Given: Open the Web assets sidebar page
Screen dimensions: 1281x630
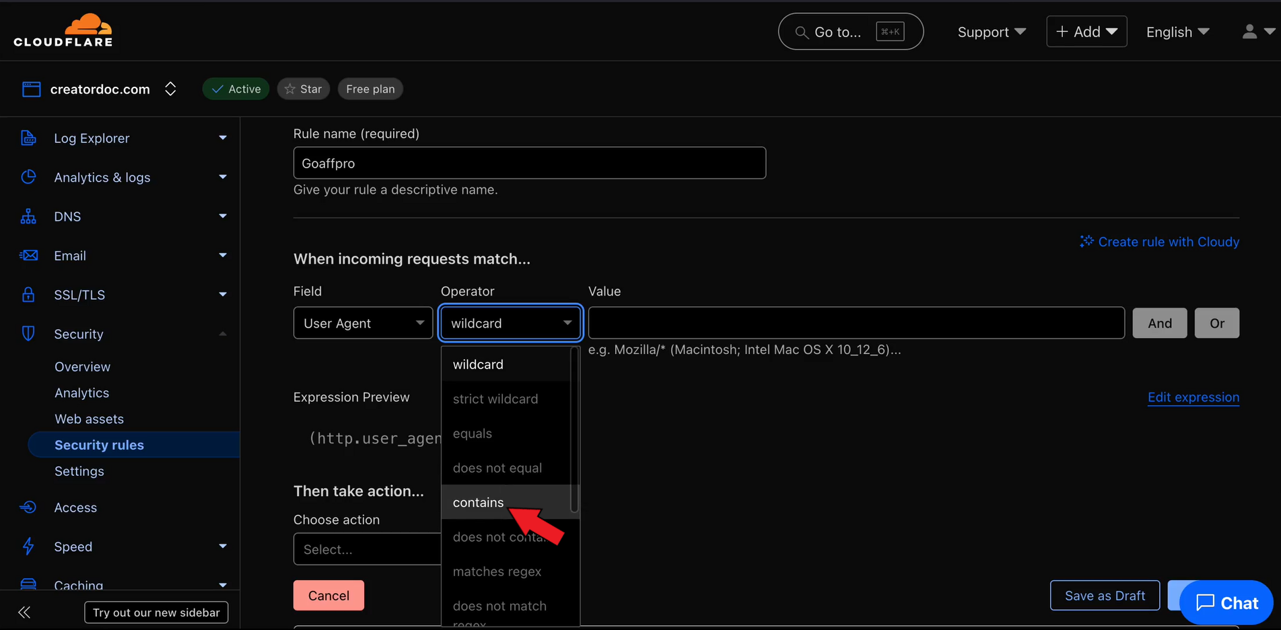Looking at the screenshot, I should pyautogui.click(x=89, y=419).
